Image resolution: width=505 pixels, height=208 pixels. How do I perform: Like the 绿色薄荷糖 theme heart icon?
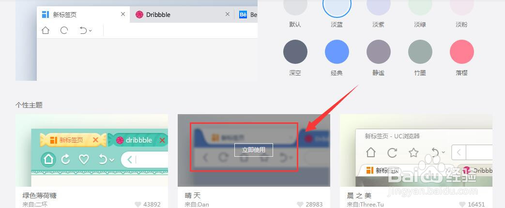138,205
